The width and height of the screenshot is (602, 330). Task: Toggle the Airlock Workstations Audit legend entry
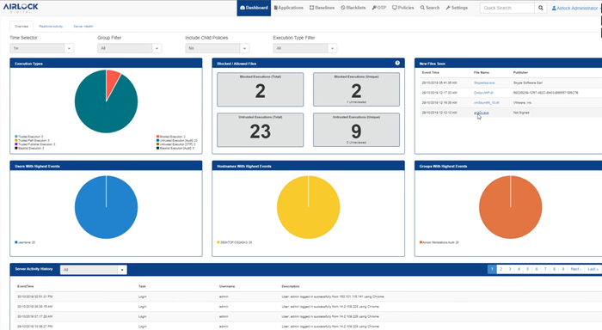pos(439,242)
